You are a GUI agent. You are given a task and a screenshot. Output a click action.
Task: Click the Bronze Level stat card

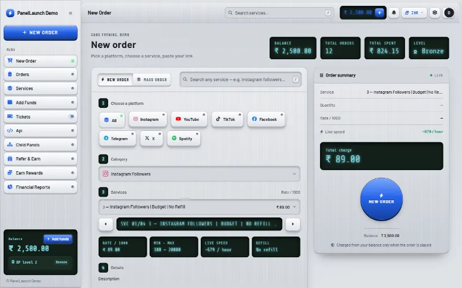(x=429, y=48)
